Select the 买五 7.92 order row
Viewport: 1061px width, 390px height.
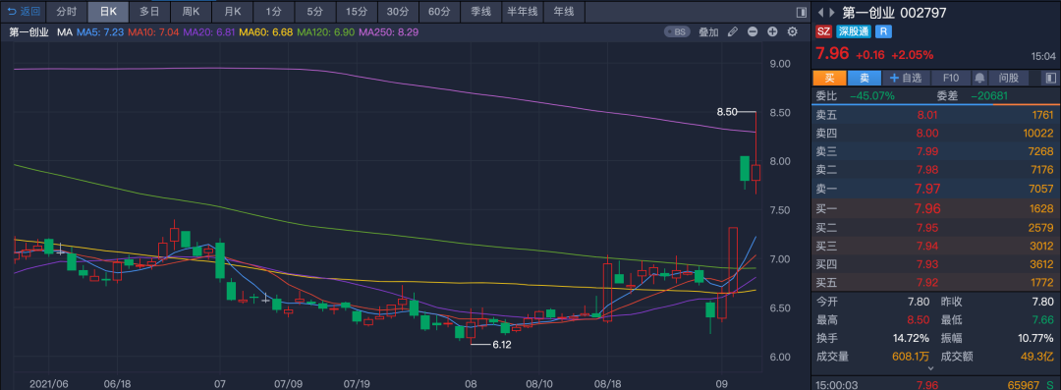click(x=936, y=283)
